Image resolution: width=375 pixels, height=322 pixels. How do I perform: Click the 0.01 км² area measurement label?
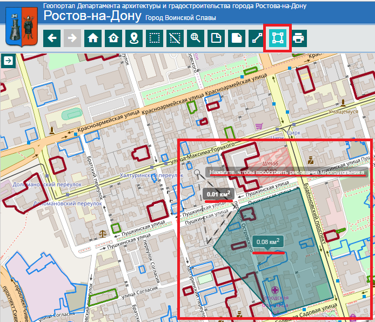tap(219, 193)
